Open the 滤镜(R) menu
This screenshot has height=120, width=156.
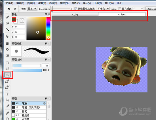(x=42, y=3)
